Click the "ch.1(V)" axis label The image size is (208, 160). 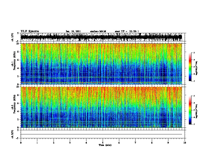coord(13,37)
